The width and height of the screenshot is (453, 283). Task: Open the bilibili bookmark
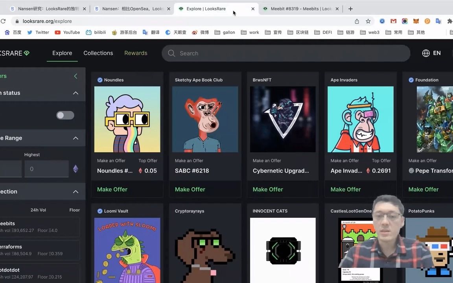click(x=96, y=32)
